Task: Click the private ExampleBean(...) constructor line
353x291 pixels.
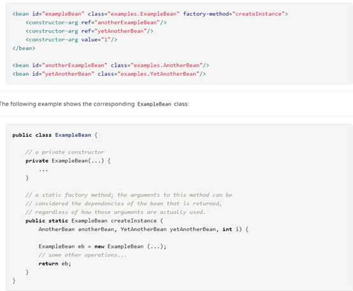Action: tap(68, 160)
